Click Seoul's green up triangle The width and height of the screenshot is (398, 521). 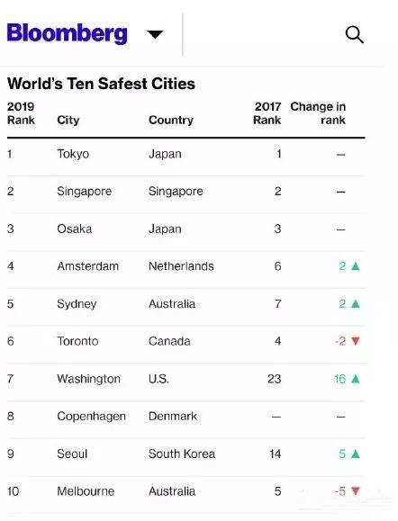[x=356, y=454]
